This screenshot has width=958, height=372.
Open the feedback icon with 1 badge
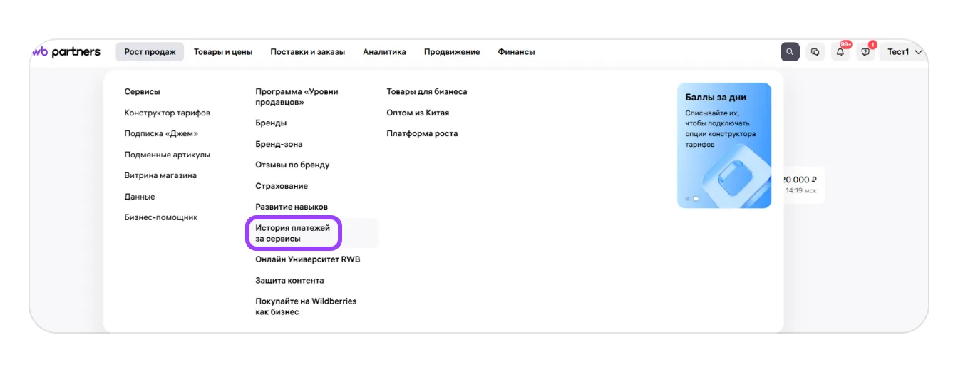tap(866, 52)
